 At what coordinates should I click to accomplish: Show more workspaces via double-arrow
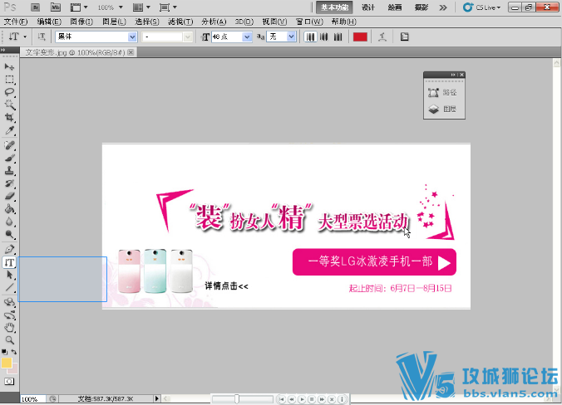click(443, 7)
